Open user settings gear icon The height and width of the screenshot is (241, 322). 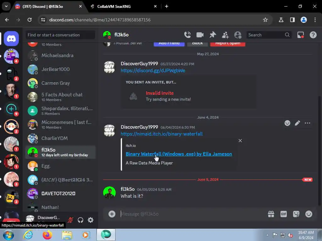pos(91,220)
